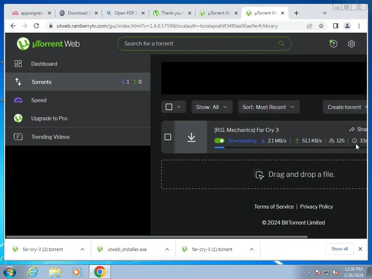Open Privacy Policy link
The height and width of the screenshot is (279, 372).
316,207
